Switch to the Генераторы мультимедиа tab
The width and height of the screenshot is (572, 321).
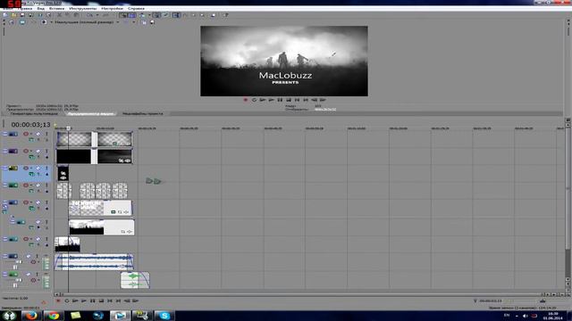(34, 113)
